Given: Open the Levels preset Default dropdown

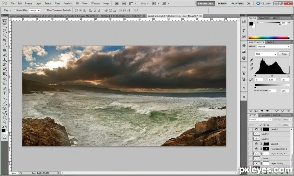Looking at the screenshot, I should pyautogui.click(x=273, y=47).
